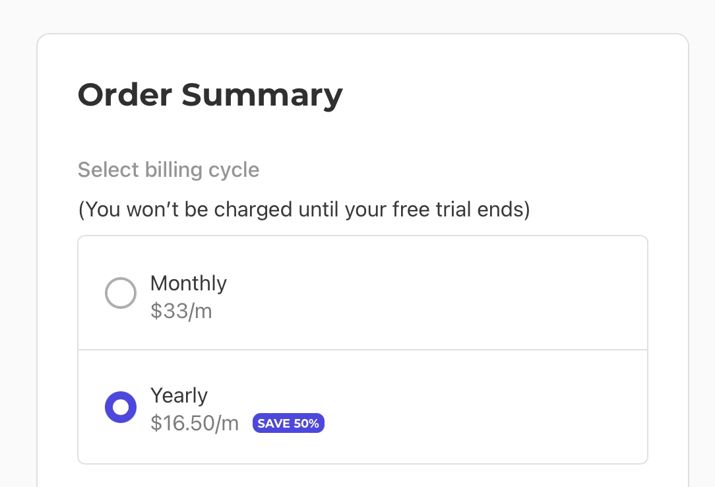Click the Monthly billing label text
Image resolution: width=715 pixels, height=487 pixels.
point(189,283)
